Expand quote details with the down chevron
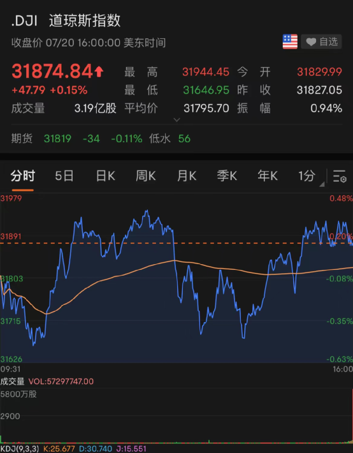The image size is (353, 453). click(x=176, y=120)
